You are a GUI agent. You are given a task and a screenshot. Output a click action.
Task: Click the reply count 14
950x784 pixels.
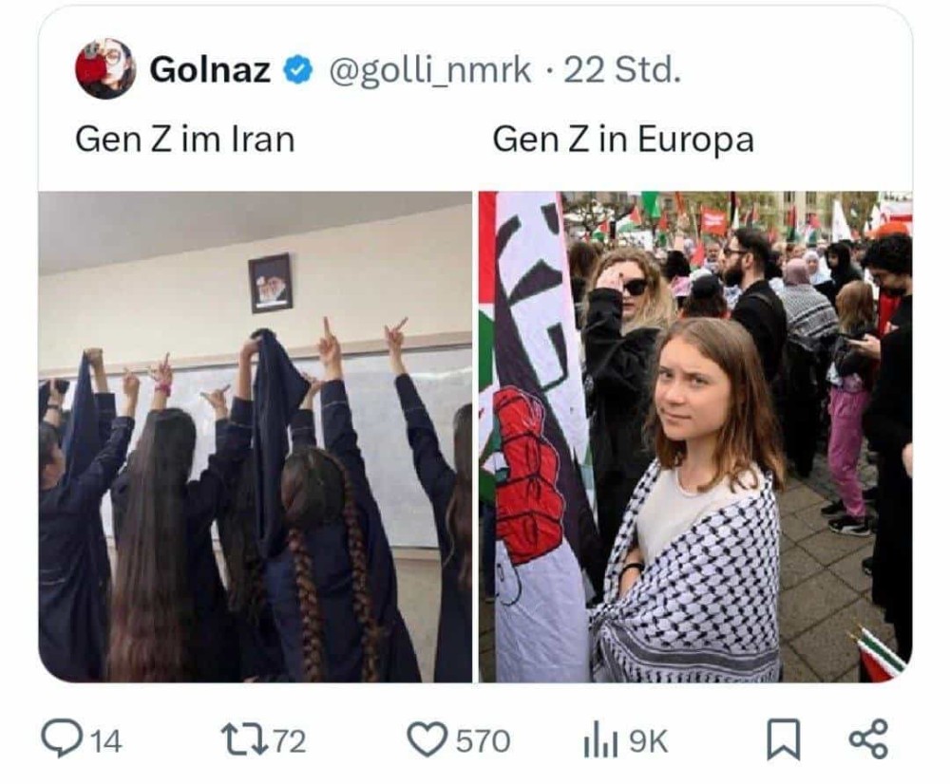(x=106, y=741)
